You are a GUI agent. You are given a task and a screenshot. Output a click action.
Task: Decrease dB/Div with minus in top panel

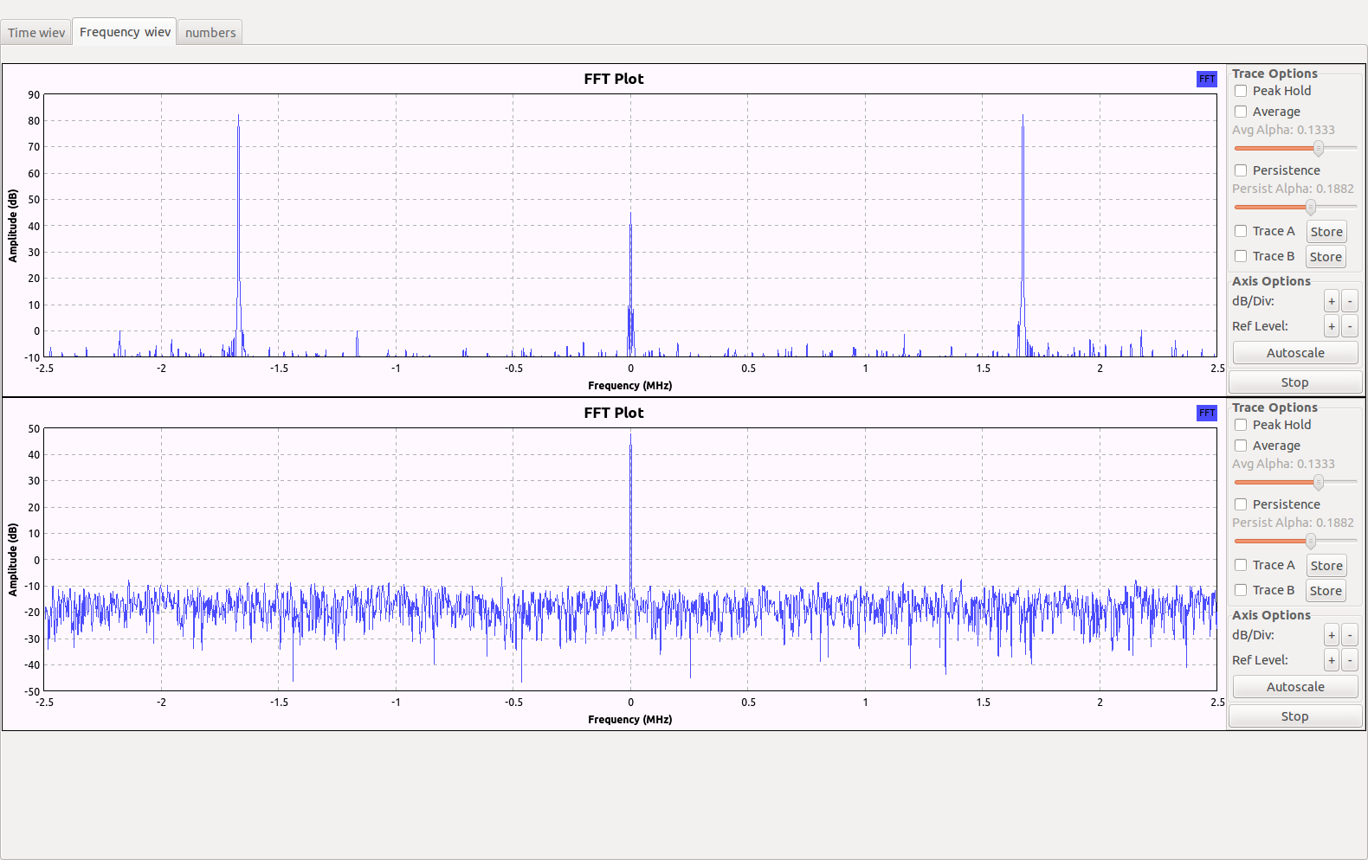tap(1349, 301)
